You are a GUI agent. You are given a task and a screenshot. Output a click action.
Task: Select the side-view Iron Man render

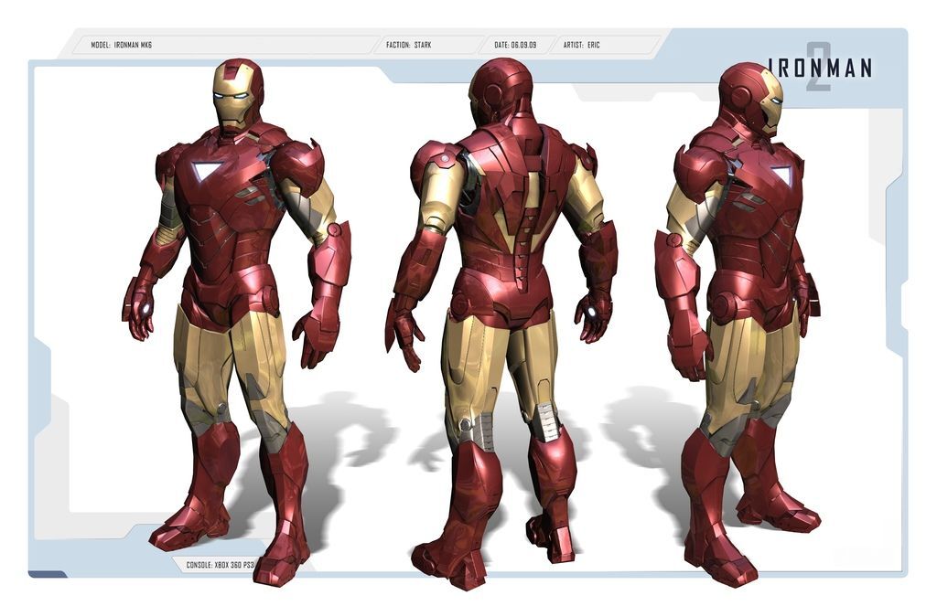coord(738,325)
